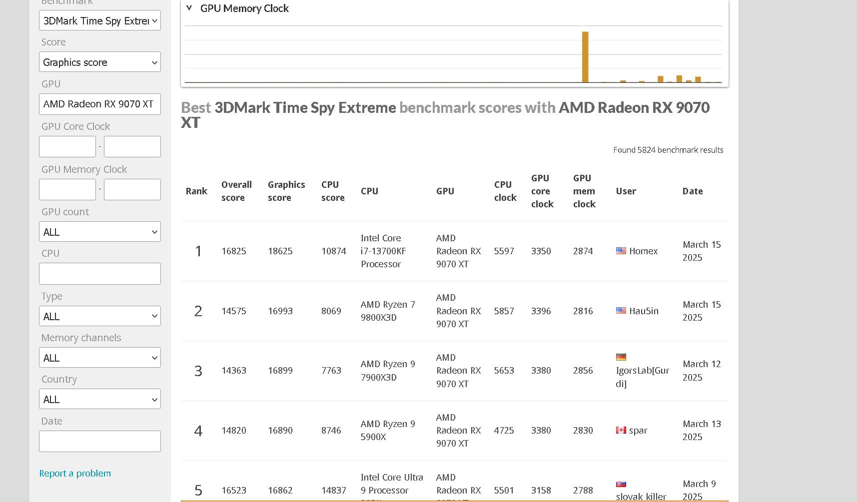This screenshot has height=502, width=857.
Task: Click the CPU filter text field
Action: pos(99,274)
